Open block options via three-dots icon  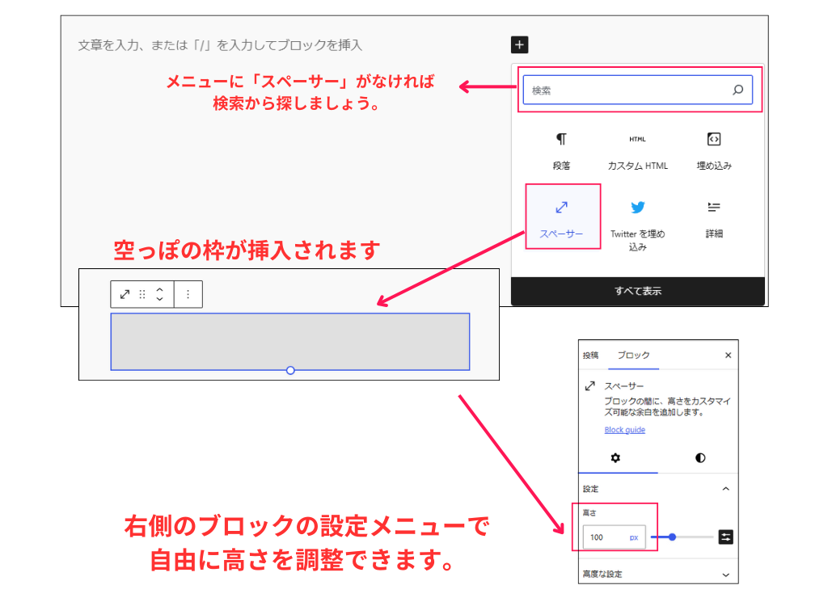tap(188, 294)
